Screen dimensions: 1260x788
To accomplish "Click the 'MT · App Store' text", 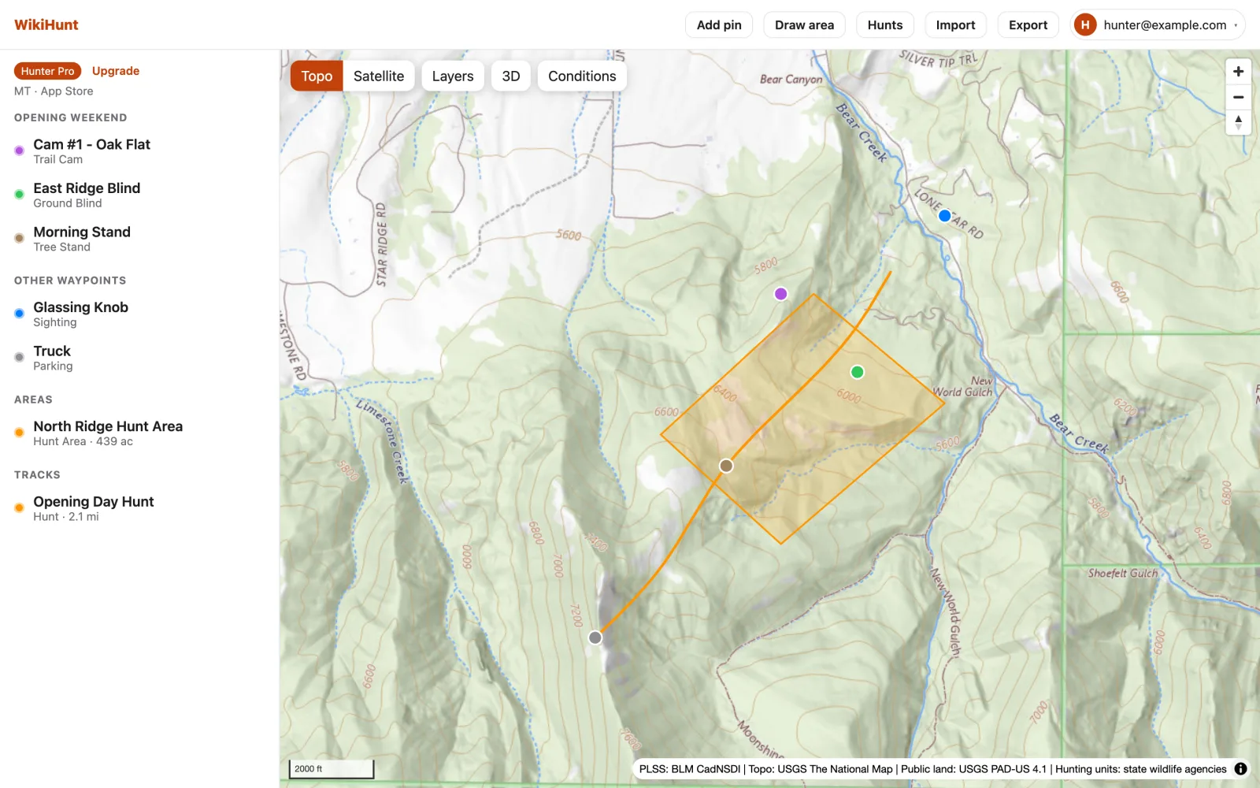I will [54, 91].
